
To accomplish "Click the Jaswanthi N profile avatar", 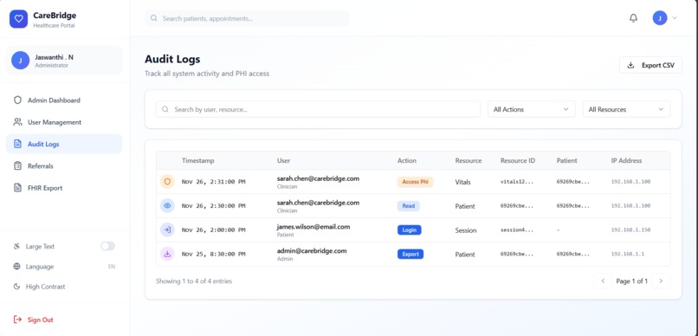I will pos(21,61).
